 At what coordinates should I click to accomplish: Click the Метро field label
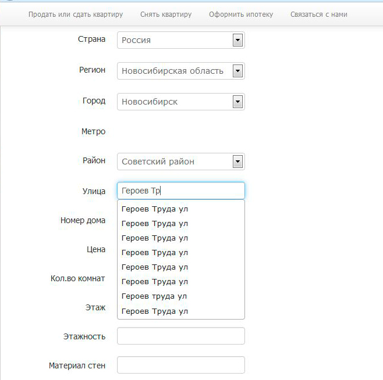tap(93, 131)
